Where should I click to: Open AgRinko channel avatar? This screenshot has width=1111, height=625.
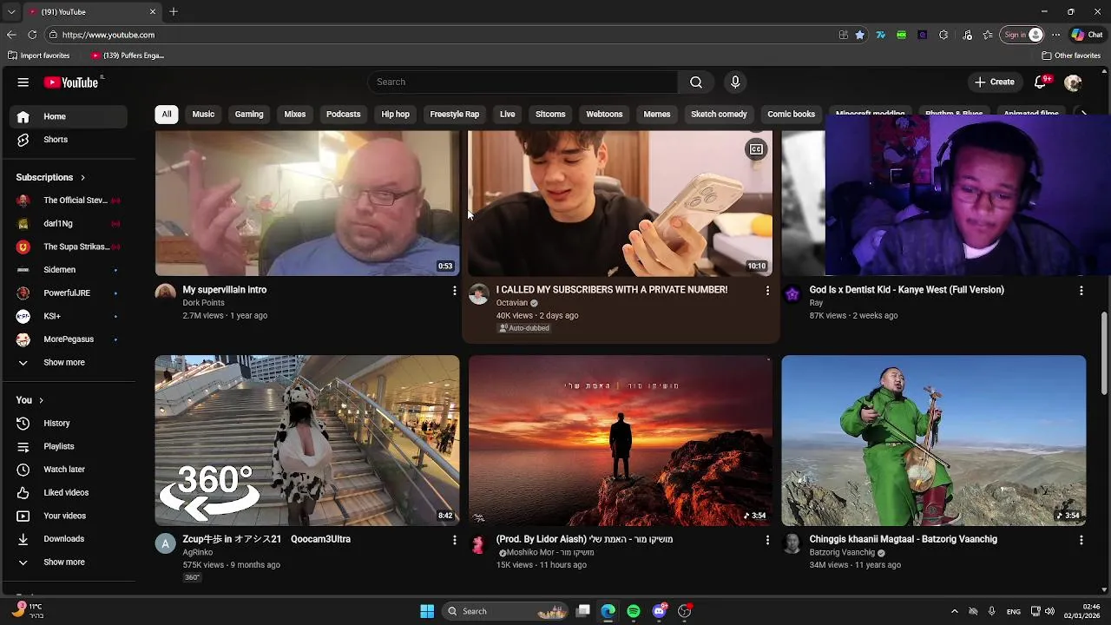[x=165, y=543]
